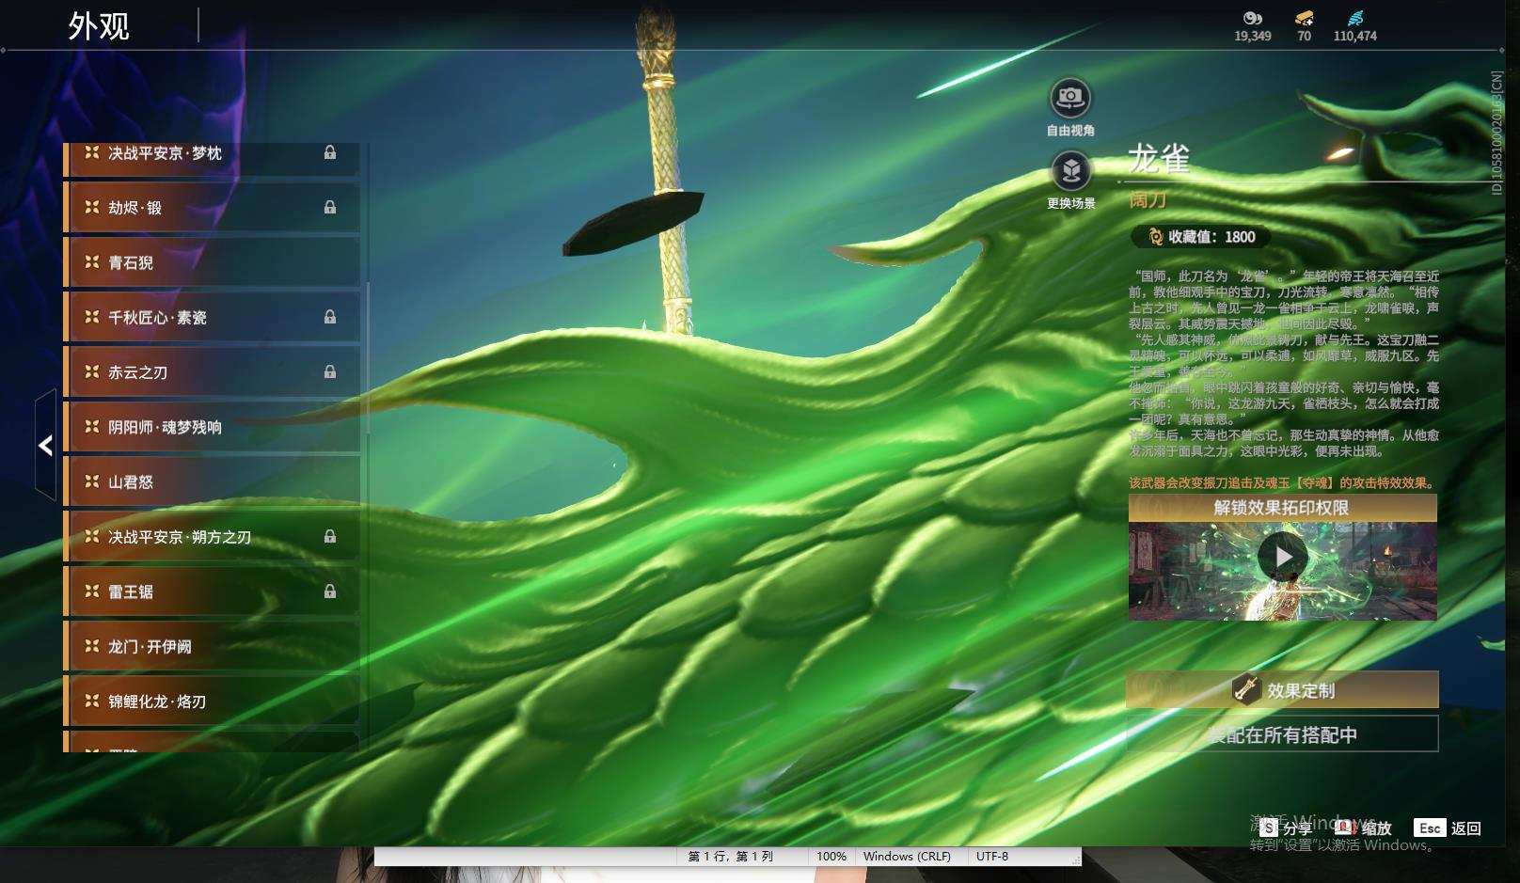Play the 龙雀 effect preview video
Viewport: 1520px width, 883px height.
(1283, 557)
